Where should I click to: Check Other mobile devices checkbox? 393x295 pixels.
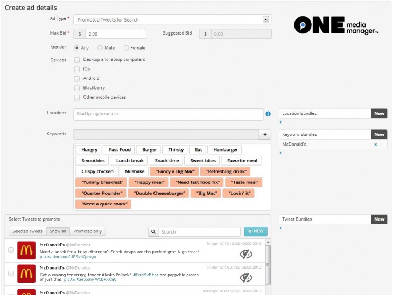pyautogui.click(x=77, y=98)
